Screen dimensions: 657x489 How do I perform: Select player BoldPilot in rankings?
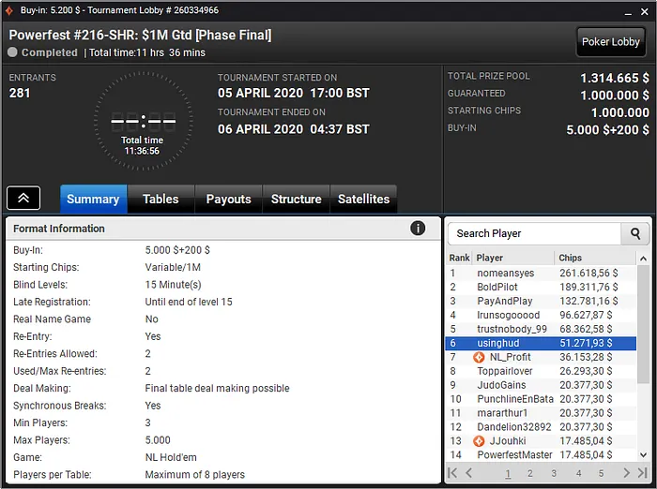click(541, 287)
